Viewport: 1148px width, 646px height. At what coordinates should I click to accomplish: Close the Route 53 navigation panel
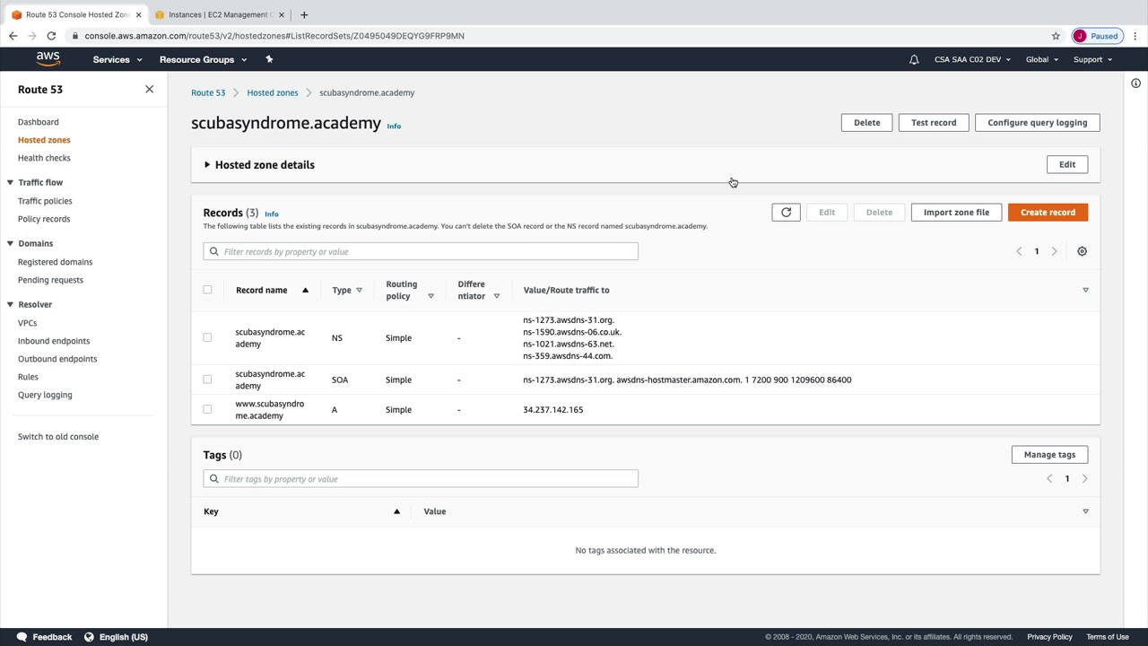[x=149, y=90]
